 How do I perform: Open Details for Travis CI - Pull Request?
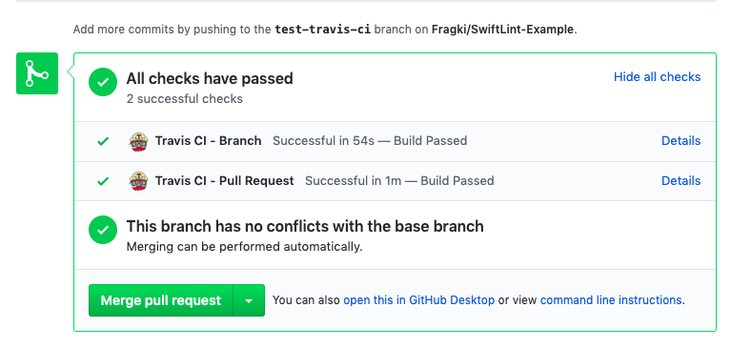coord(680,180)
